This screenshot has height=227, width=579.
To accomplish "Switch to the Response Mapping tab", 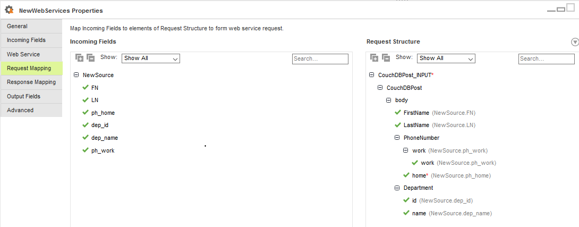I will 31,82.
